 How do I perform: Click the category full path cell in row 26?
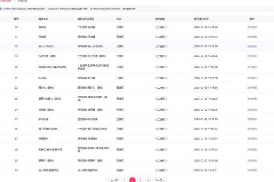click(92, 129)
